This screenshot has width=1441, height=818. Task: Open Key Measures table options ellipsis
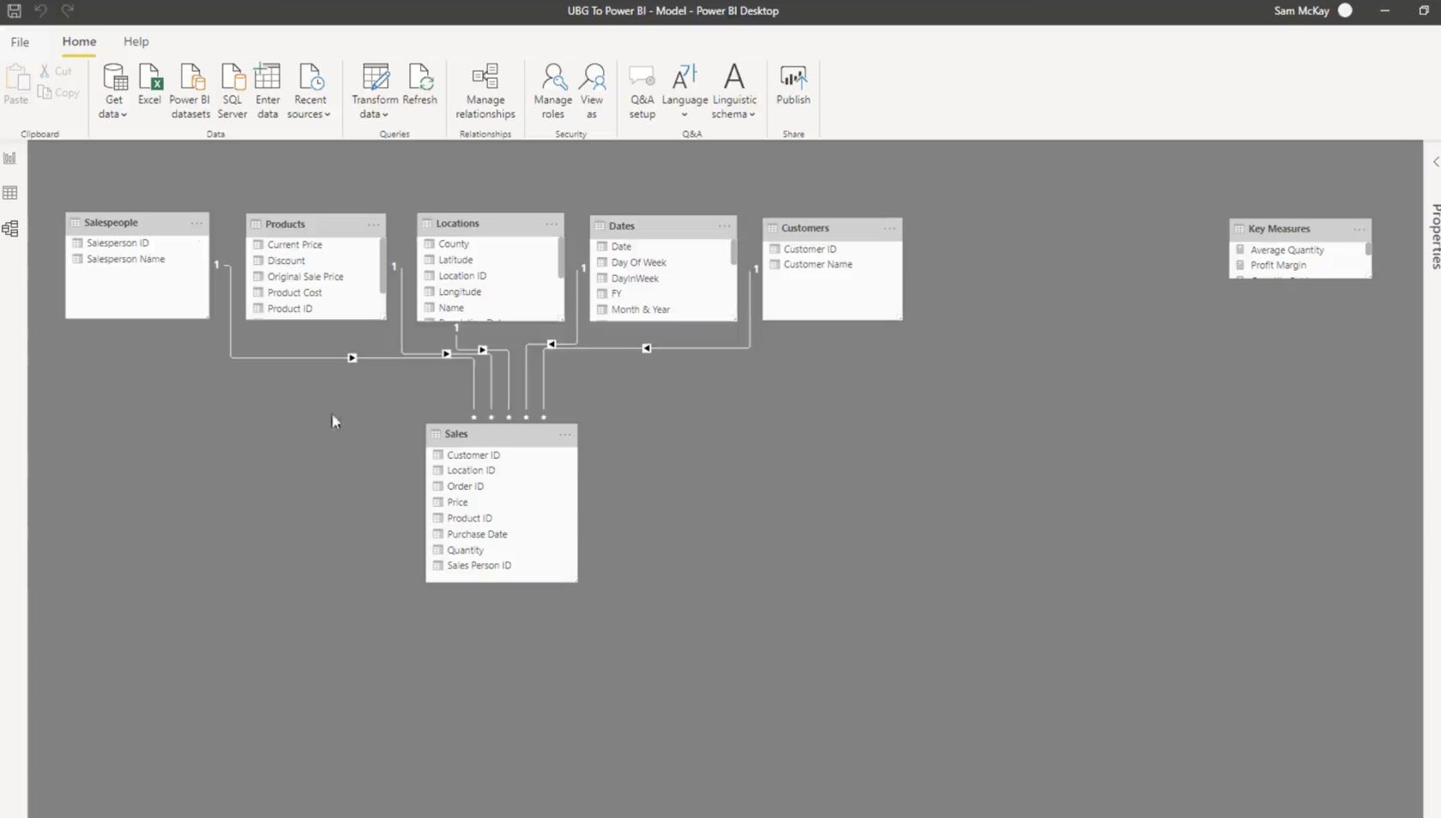pos(1359,229)
